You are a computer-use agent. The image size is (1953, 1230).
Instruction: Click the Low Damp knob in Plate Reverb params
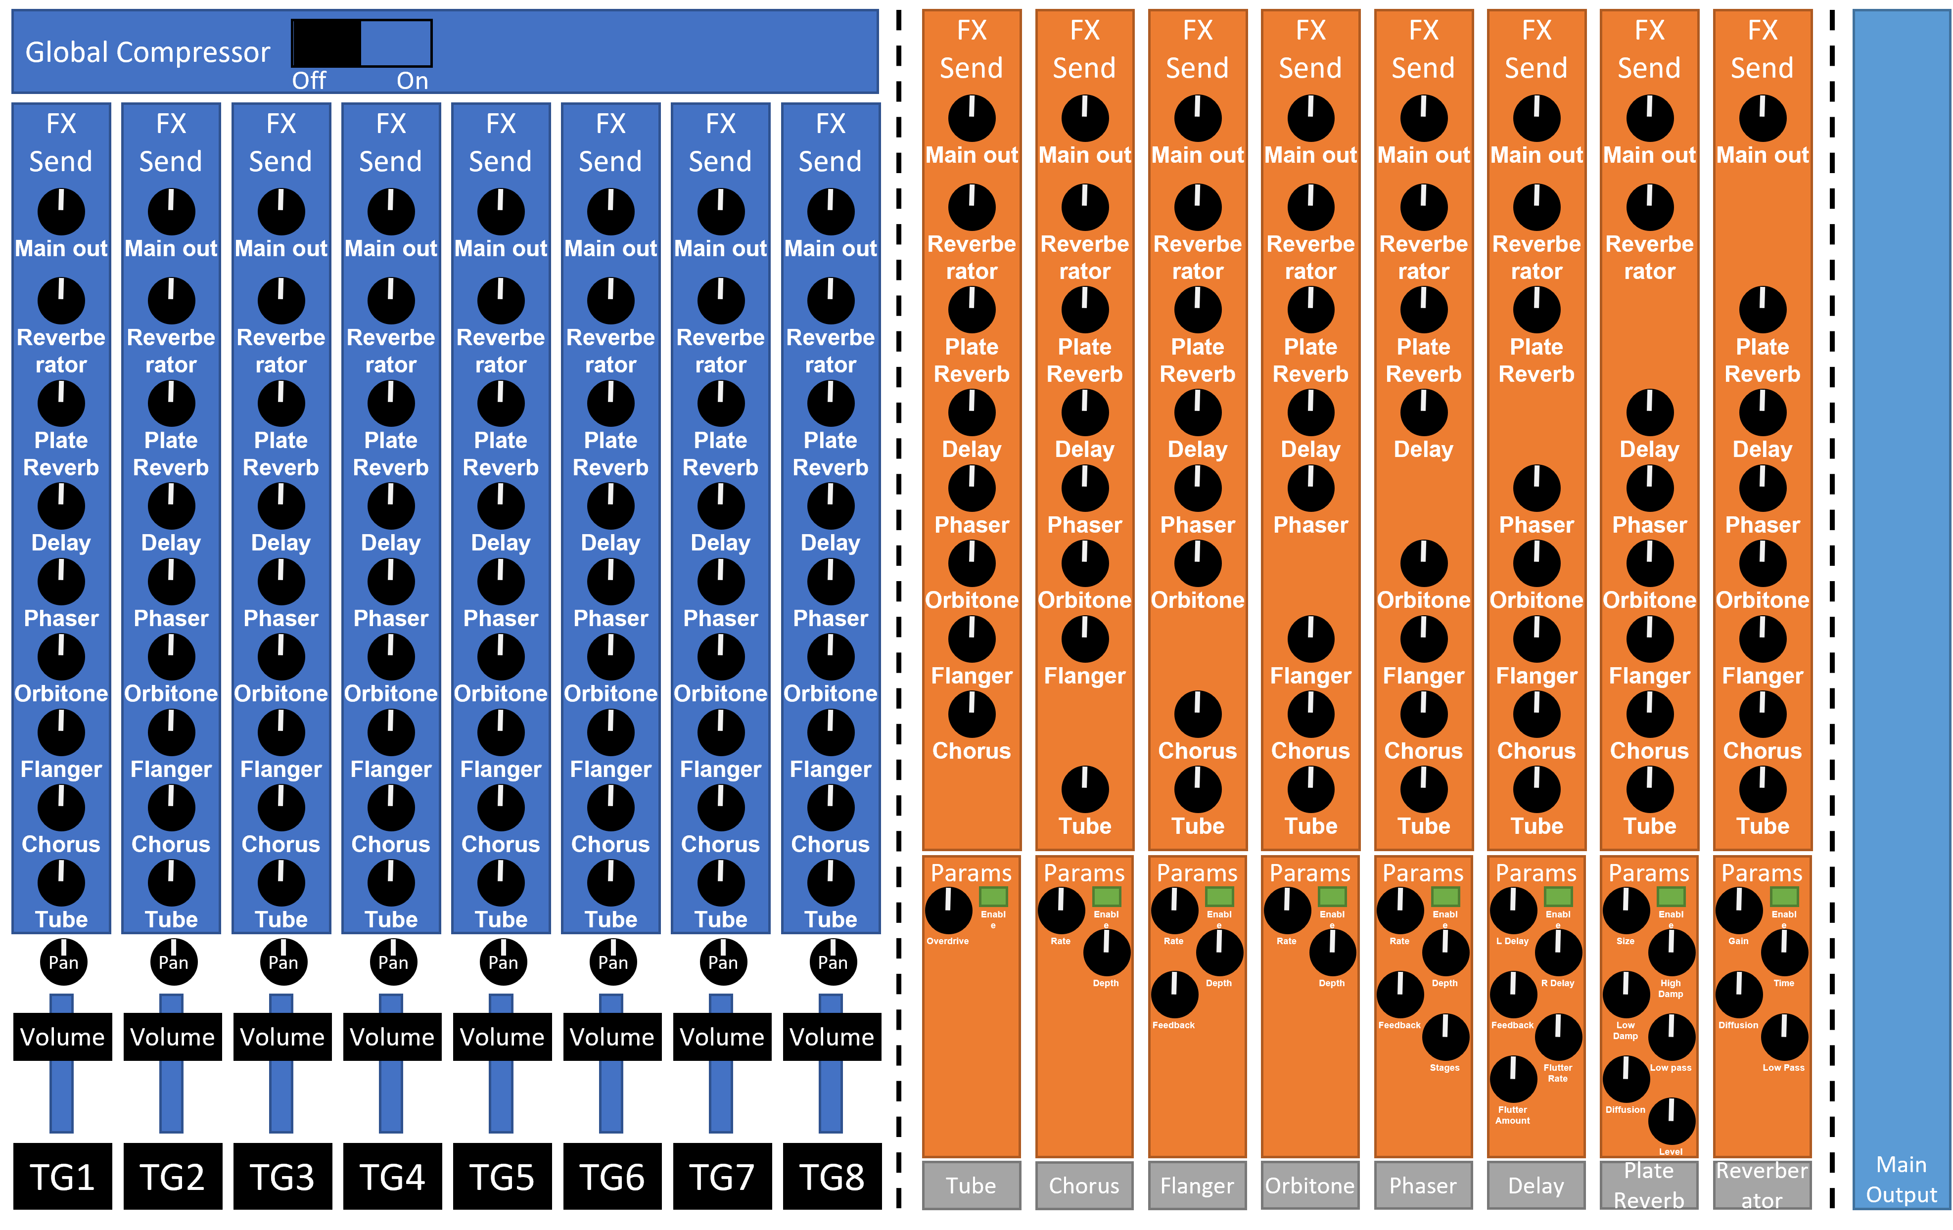pyautogui.click(x=1626, y=994)
